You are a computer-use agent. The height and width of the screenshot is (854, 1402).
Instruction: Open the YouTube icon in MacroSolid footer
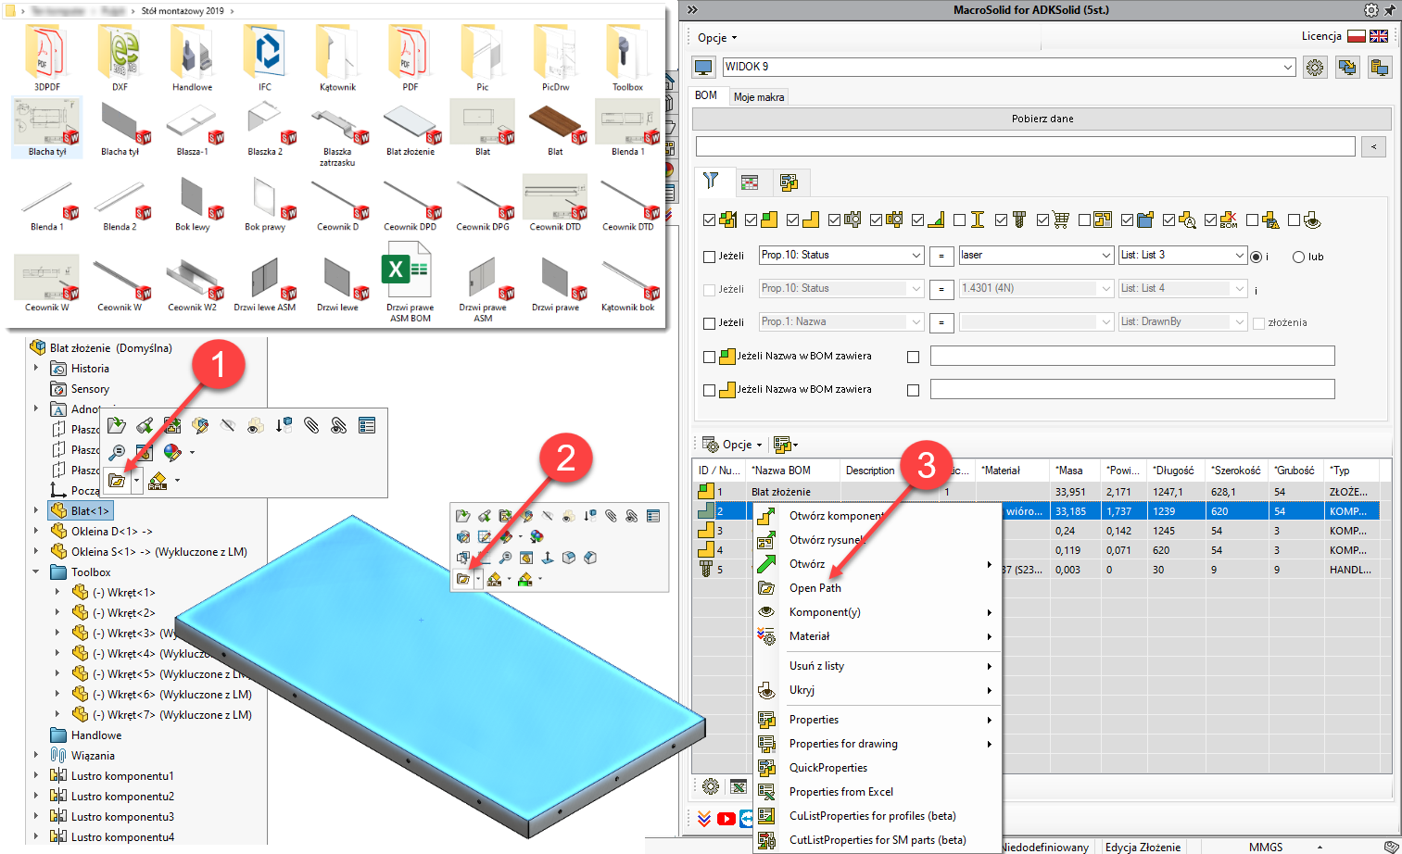pyautogui.click(x=726, y=819)
